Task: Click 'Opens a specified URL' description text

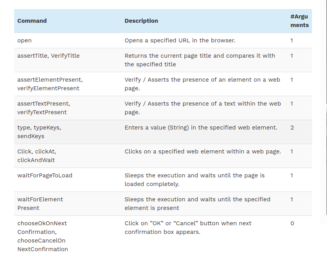Action: point(180,40)
